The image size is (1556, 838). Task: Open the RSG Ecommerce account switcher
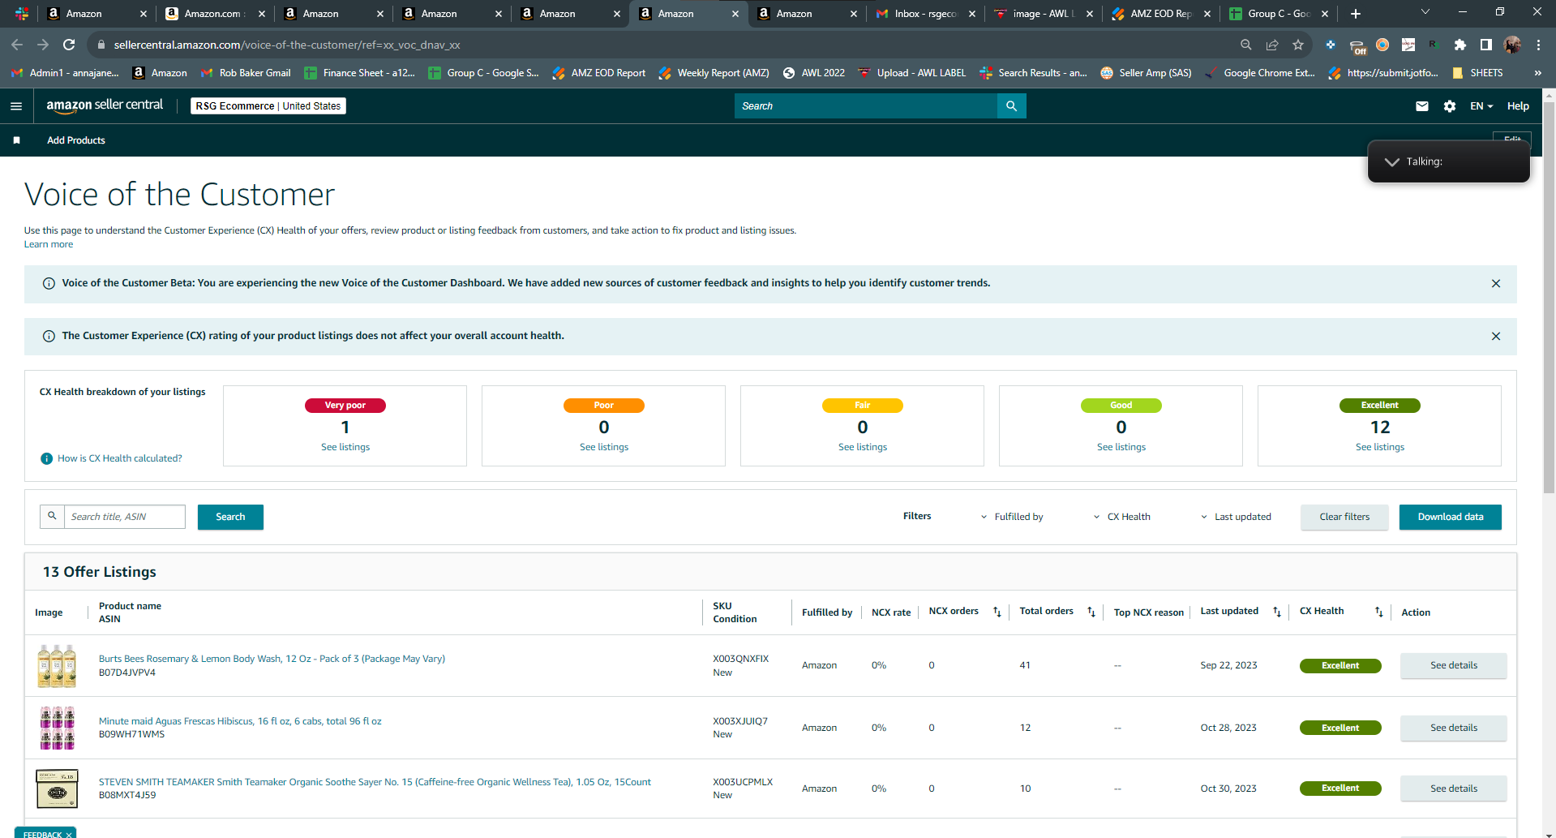tap(268, 106)
